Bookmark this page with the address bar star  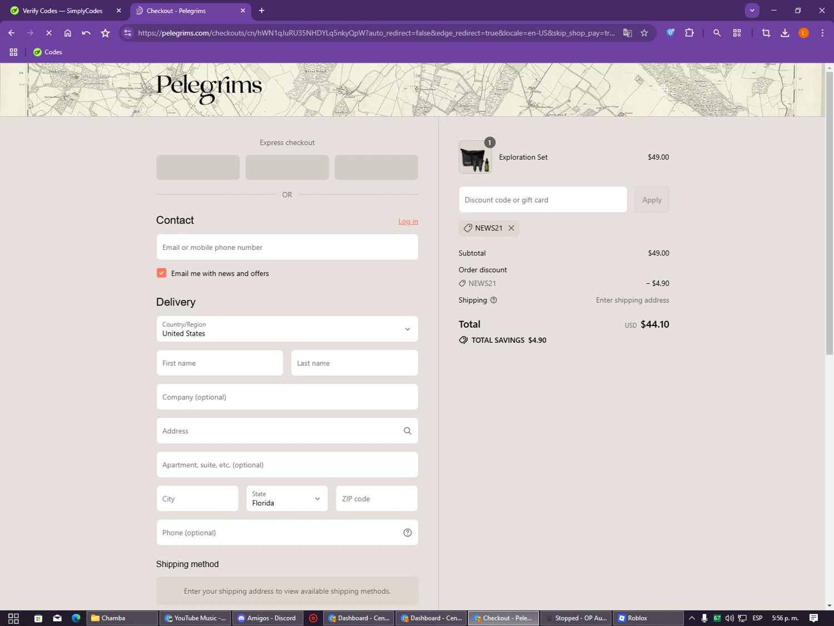coord(644,33)
